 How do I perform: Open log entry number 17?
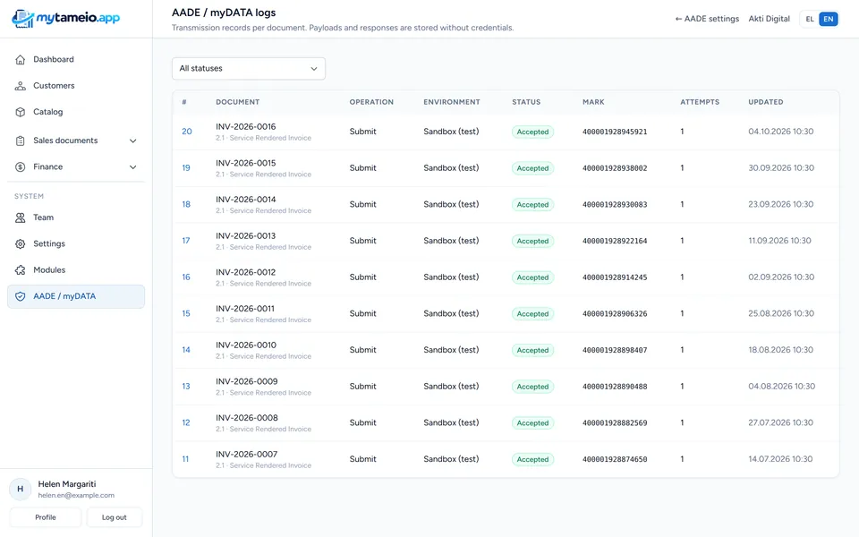[x=186, y=241]
